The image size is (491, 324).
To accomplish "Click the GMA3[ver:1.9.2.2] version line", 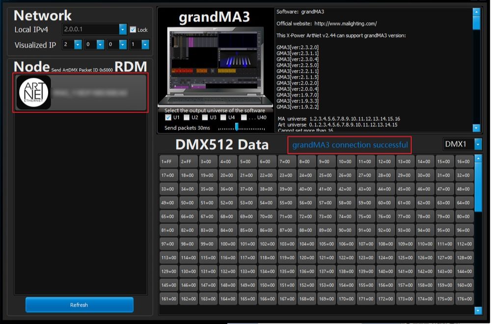I will coord(298,107).
